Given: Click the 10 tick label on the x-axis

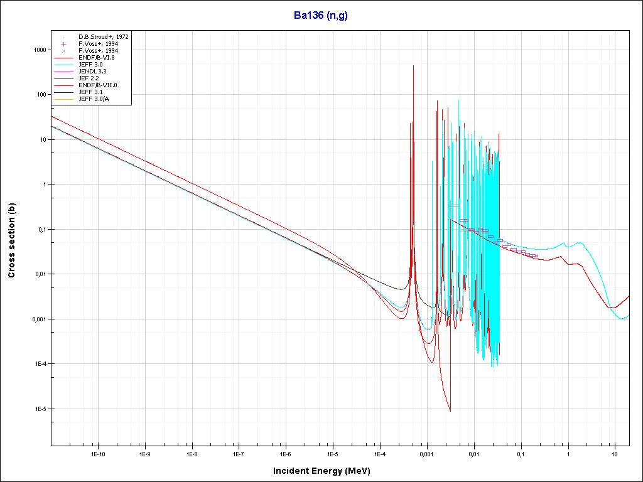Looking at the screenshot, I should click(615, 453).
